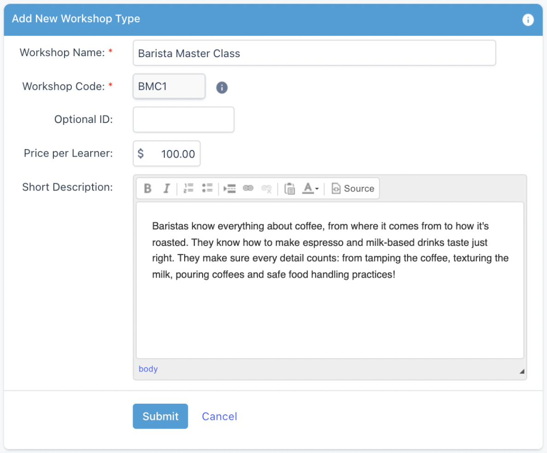Viewport: 547px width, 453px height.
Task: Toggle bold formatting in editor
Action: pyautogui.click(x=147, y=188)
